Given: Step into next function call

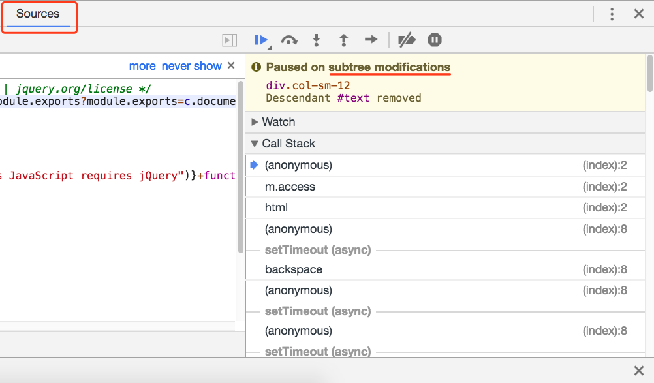Looking at the screenshot, I should (317, 40).
